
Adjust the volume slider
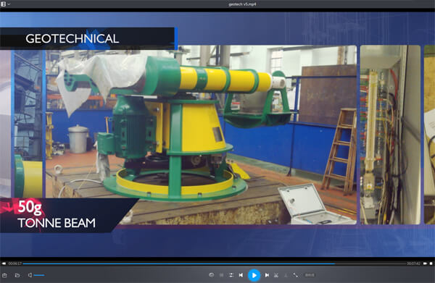pyautogui.click(x=39, y=275)
